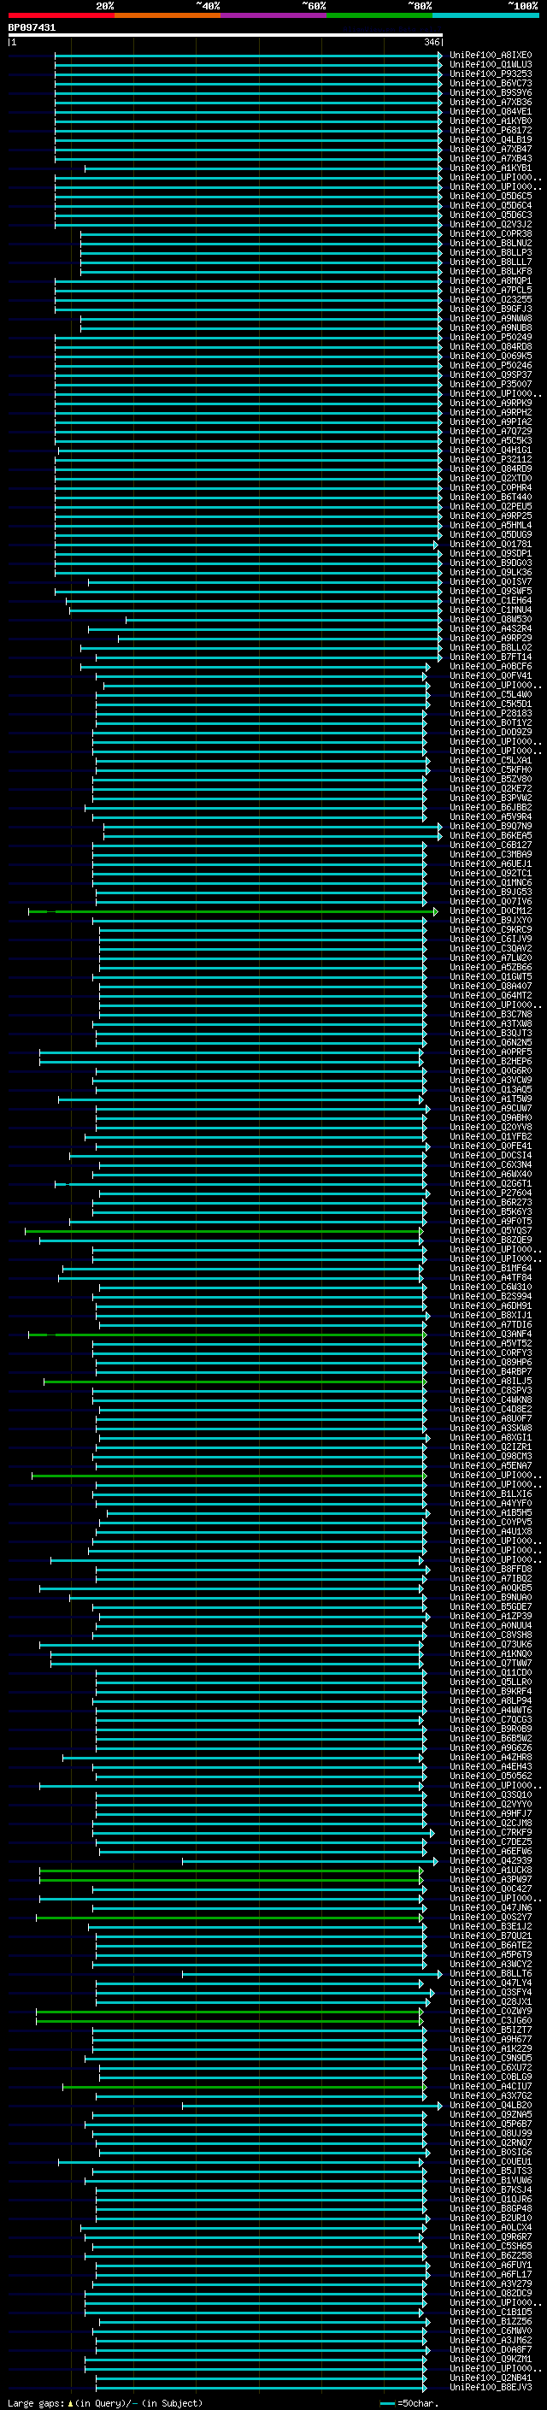Click green alignment bar for UniRef100_D0CM12

(232, 910)
